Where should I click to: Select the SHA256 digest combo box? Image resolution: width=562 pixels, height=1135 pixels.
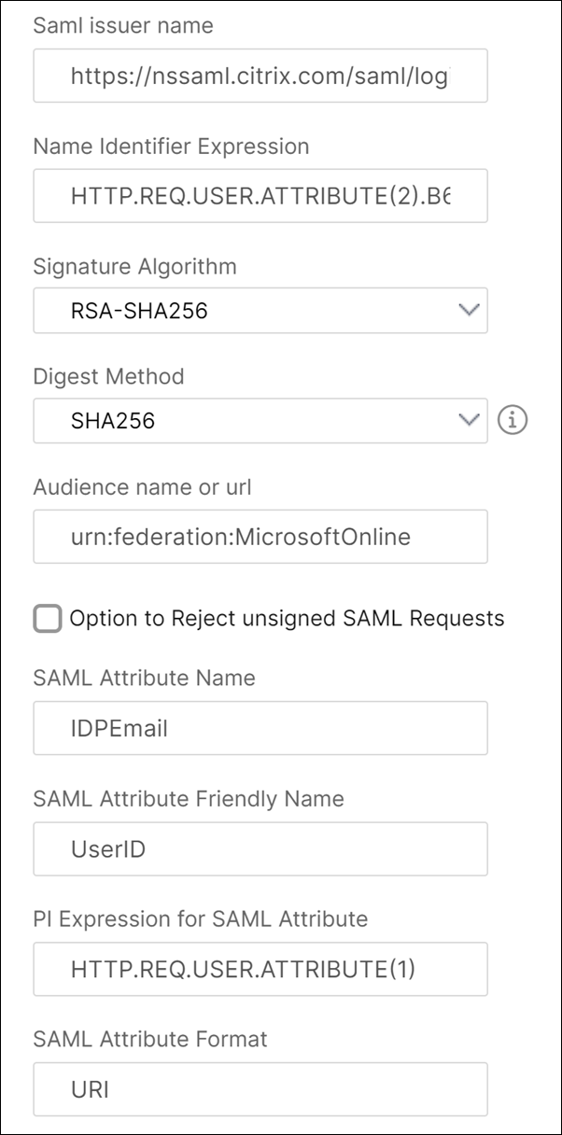click(260, 421)
